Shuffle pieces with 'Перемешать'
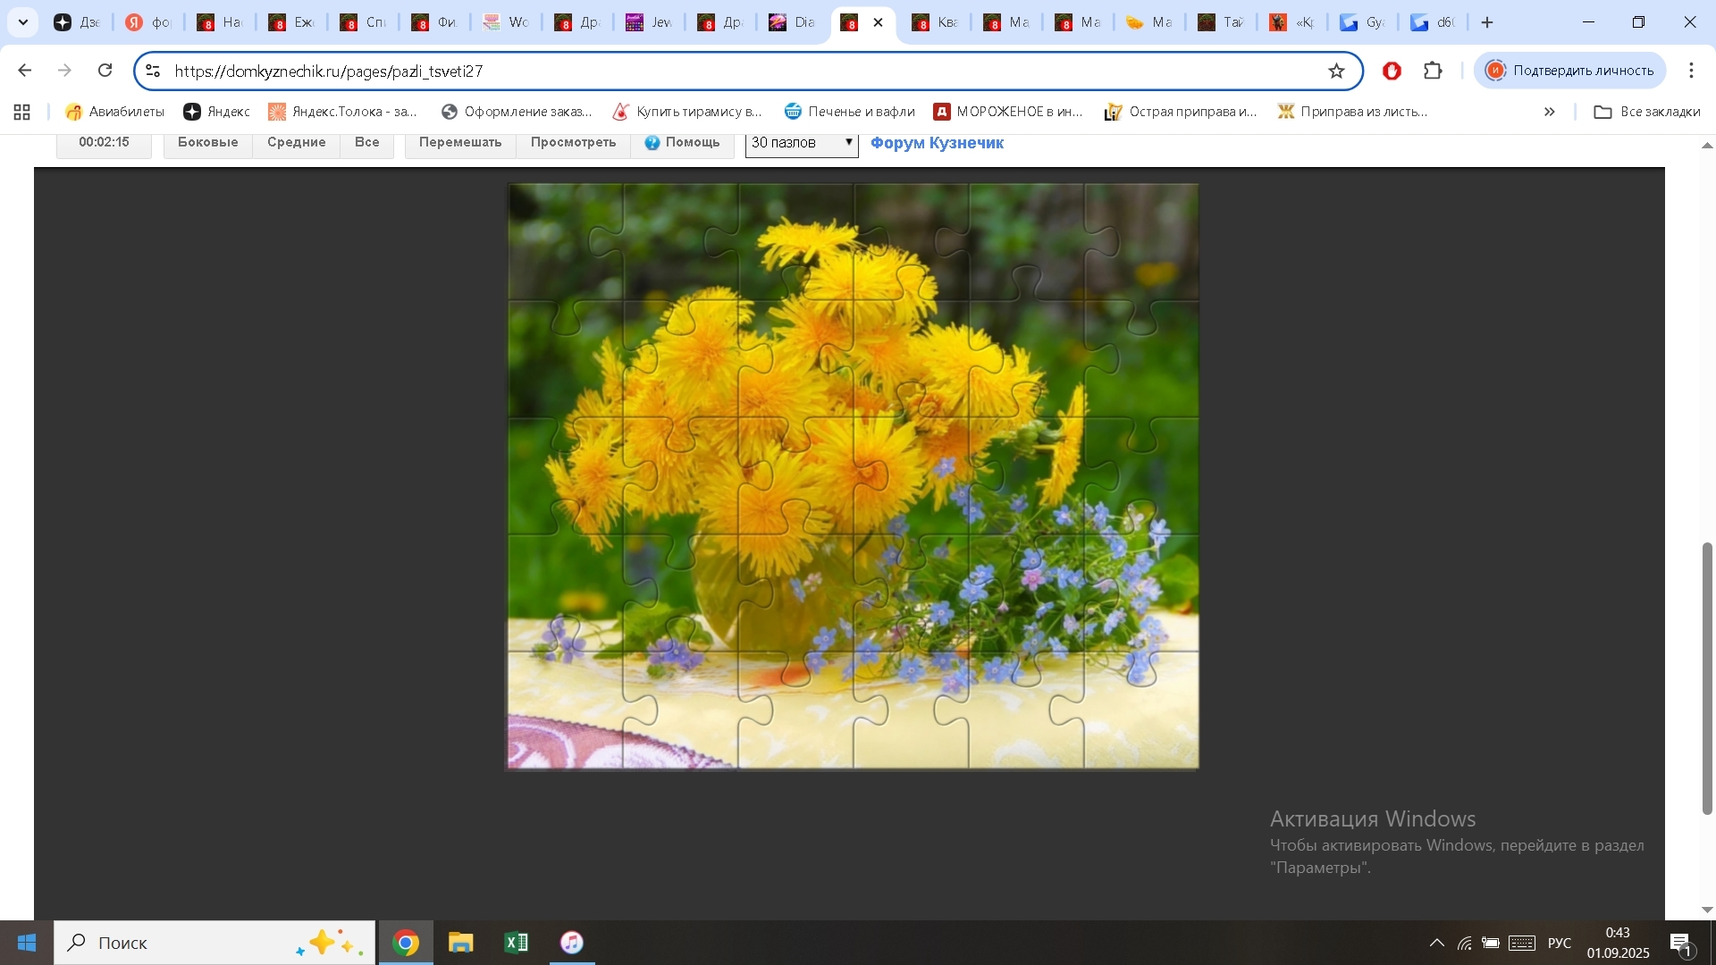The width and height of the screenshot is (1716, 965). point(460,143)
